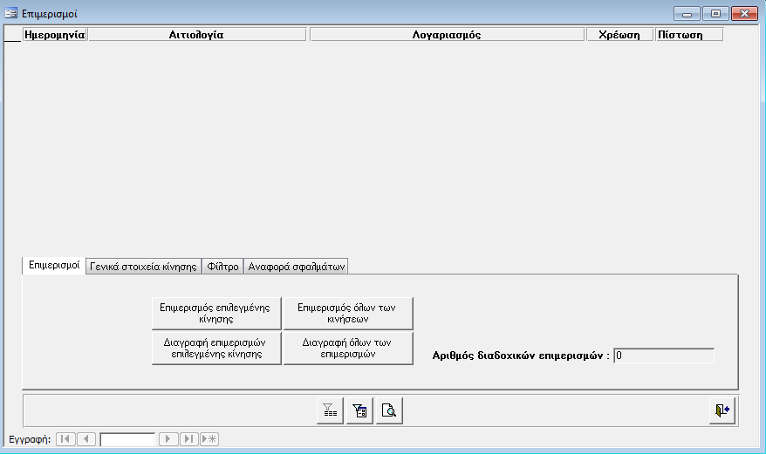
Task: Click the exit door icon
Action: pyautogui.click(x=722, y=410)
